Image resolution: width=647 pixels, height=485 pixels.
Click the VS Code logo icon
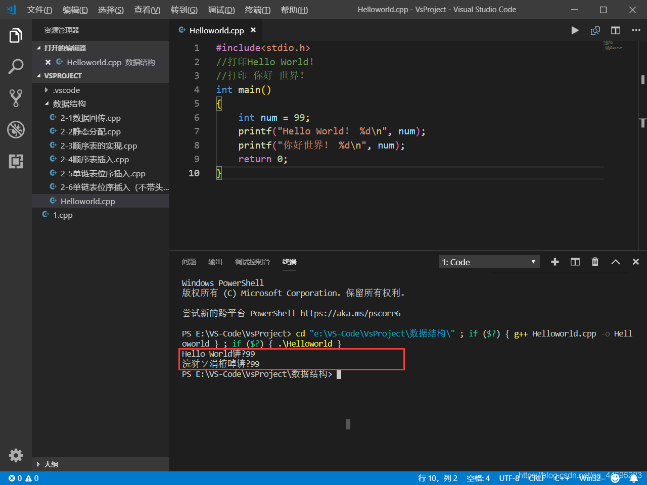[x=12, y=10]
